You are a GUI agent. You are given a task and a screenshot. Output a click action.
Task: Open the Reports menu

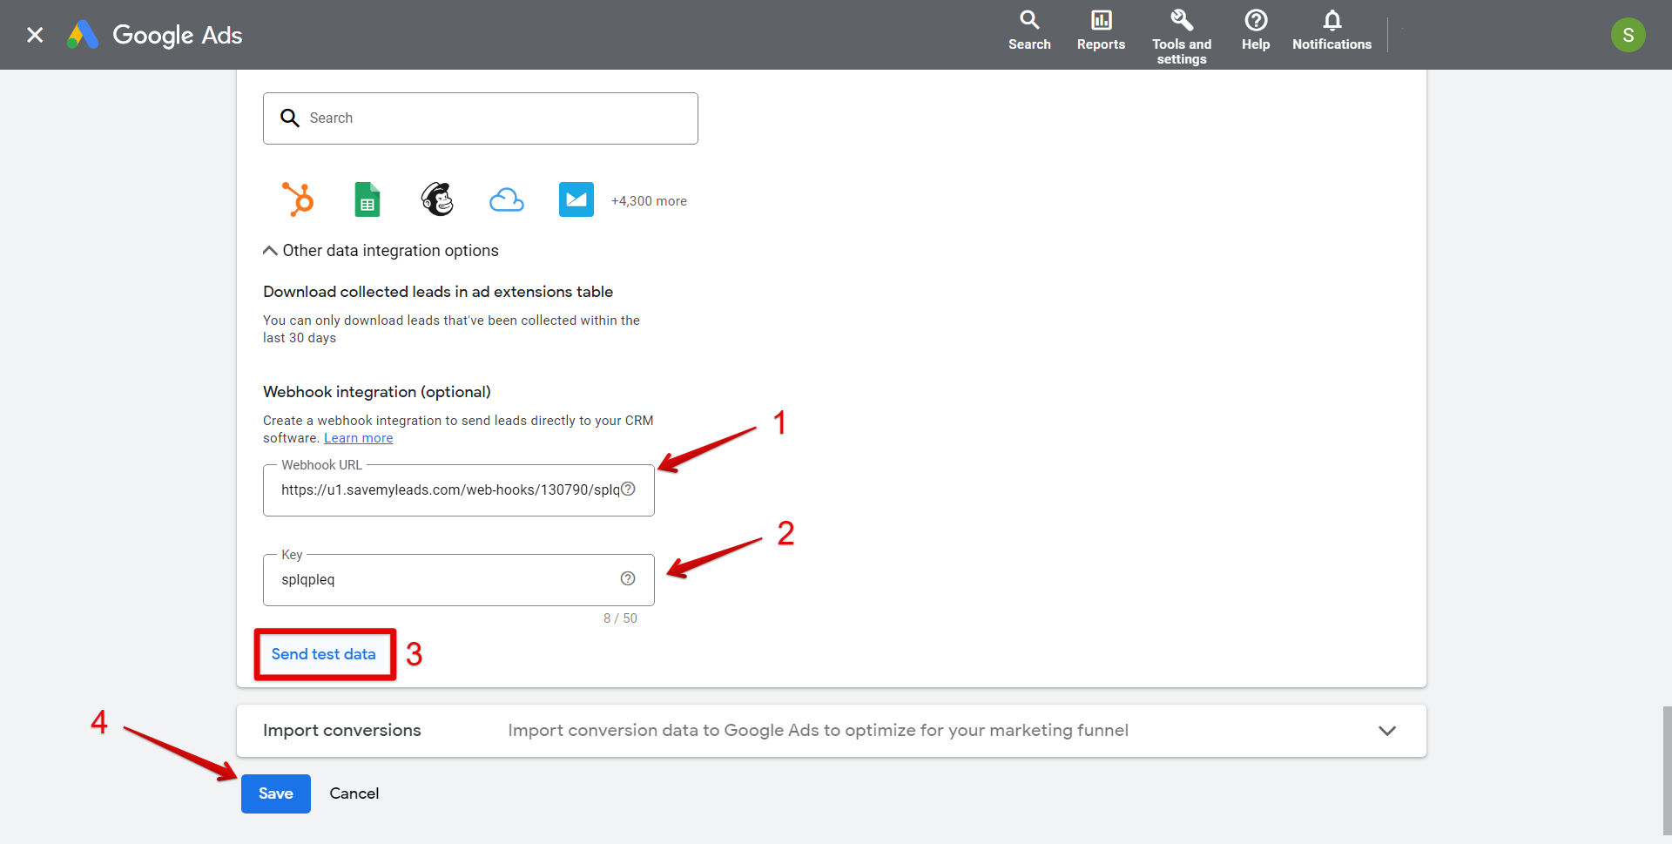1101,30
